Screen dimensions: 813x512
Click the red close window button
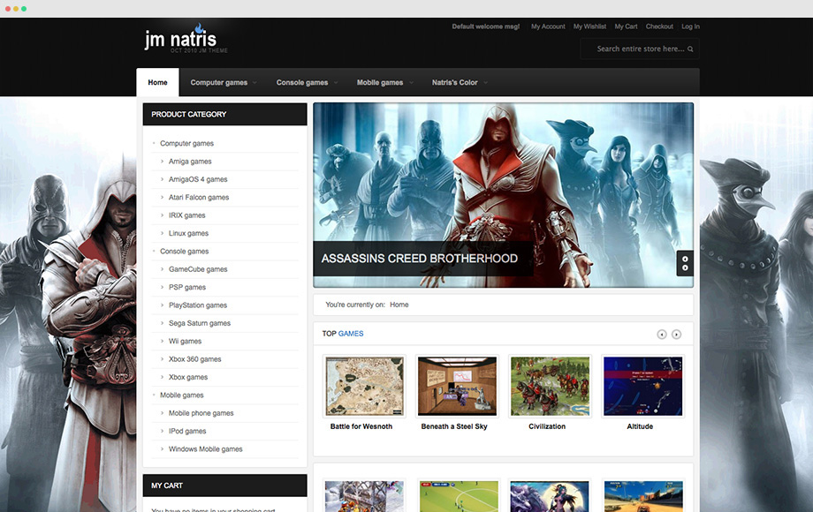[x=8, y=9]
